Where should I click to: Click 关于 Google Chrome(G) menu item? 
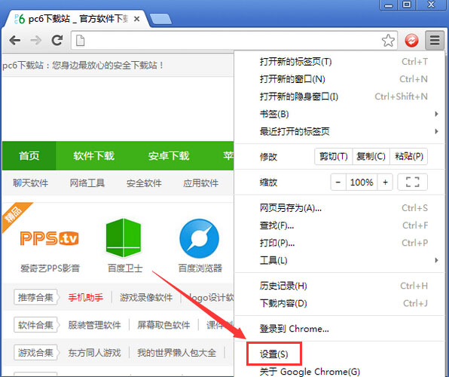coord(339,372)
